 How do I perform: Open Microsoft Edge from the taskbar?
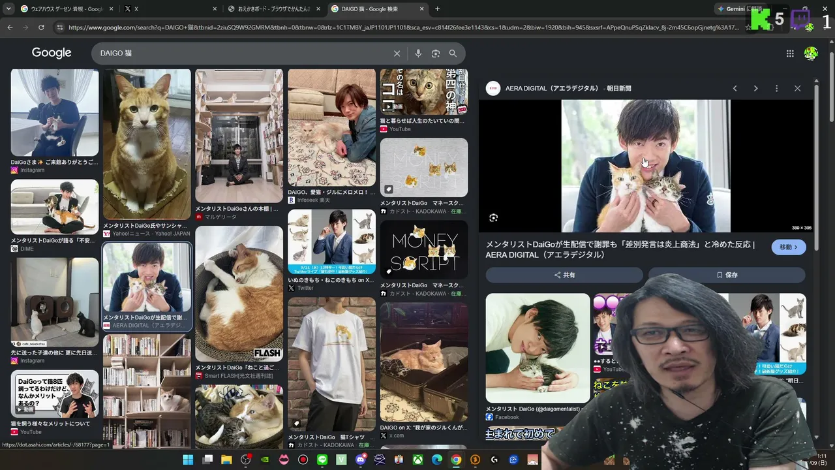tap(437, 460)
